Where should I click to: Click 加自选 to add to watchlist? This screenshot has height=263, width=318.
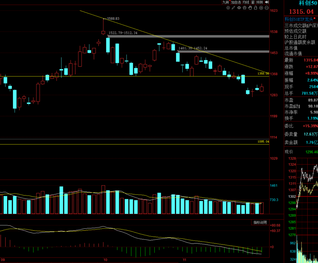pos(236,2)
